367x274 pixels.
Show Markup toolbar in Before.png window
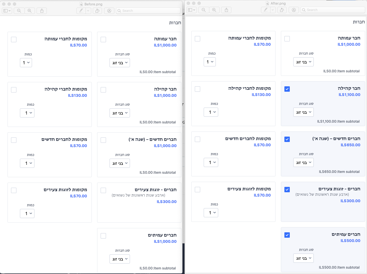pyautogui.click(x=109, y=11)
